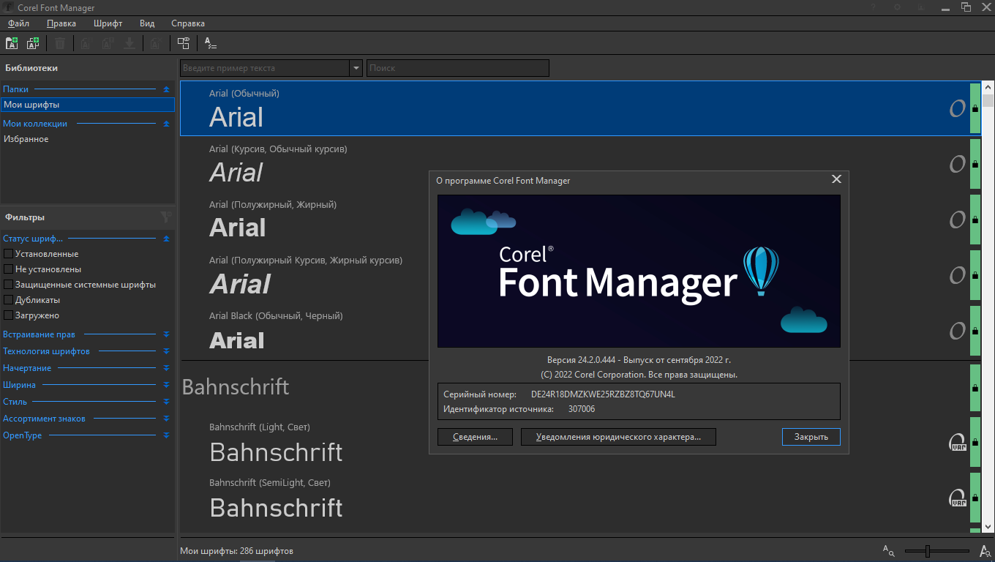Open the Шрифт menu

coord(108,23)
